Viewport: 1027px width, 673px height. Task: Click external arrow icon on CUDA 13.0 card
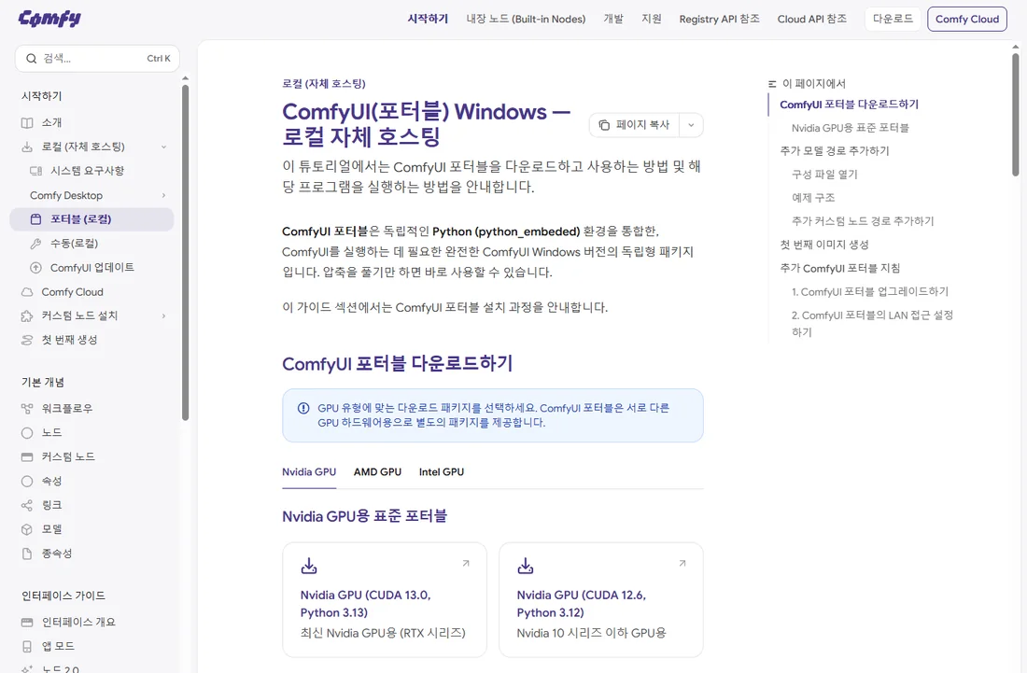466,563
